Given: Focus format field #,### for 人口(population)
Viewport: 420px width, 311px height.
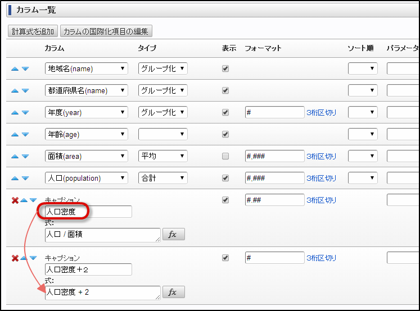Looking at the screenshot, I should tap(274, 178).
